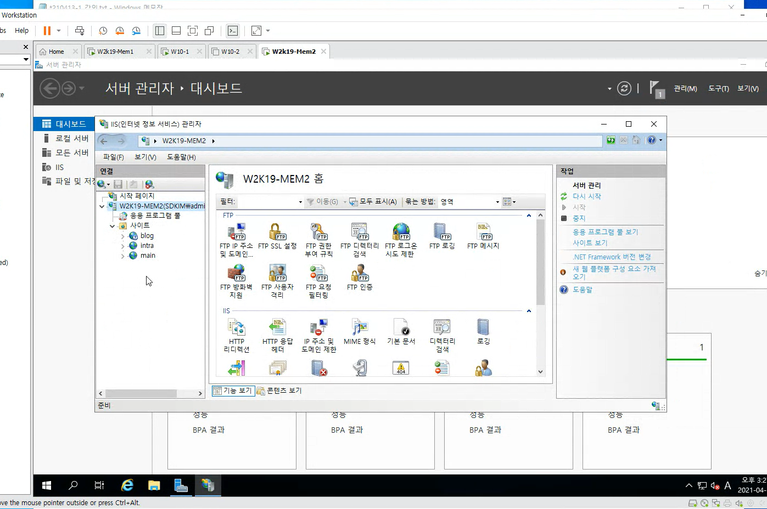This screenshot has width=767, height=509.
Task: Click IIS Manager help icon in address bar
Action: (651, 140)
